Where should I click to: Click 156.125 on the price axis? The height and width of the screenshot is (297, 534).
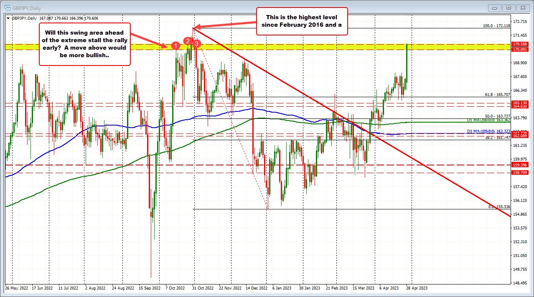click(520, 200)
